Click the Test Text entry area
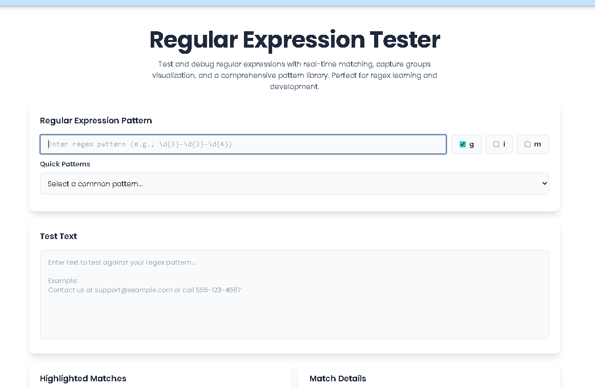Image resolution: width=595 pixels, height=389 pixels. pyautogui.click(x=295, y=294)
